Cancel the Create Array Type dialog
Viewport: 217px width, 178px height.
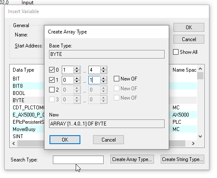point(108,140)
